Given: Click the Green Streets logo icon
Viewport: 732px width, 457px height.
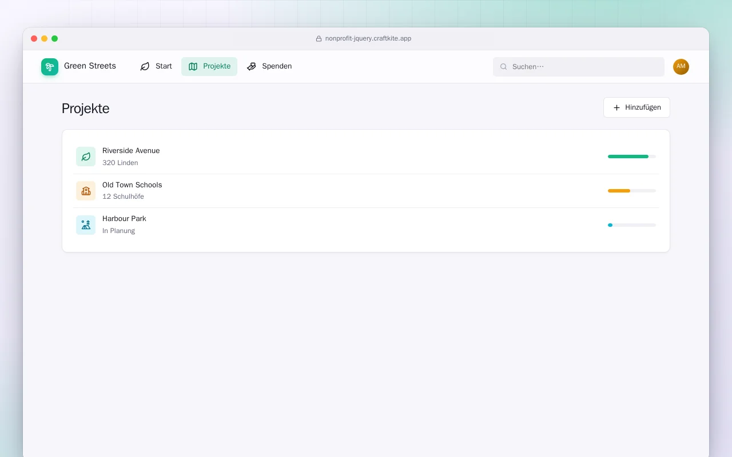Looking at the screenshot, I should tap(50, 67).
